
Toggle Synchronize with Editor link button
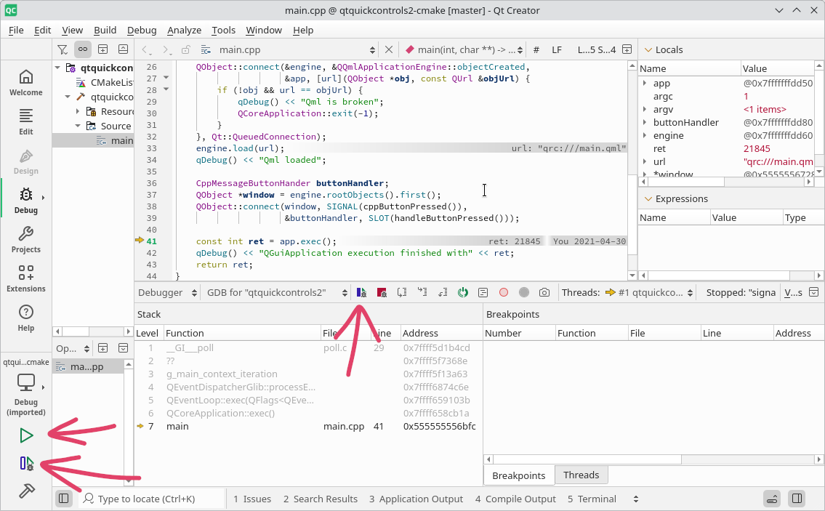tap(83, 49)
